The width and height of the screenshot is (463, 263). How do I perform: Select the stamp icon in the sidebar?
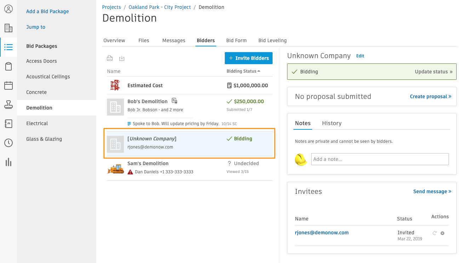click(x=8, y=104)
